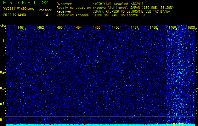Select the 0.6 kHz frequency label
198x126 pixels.
click(x=3, y=119)
